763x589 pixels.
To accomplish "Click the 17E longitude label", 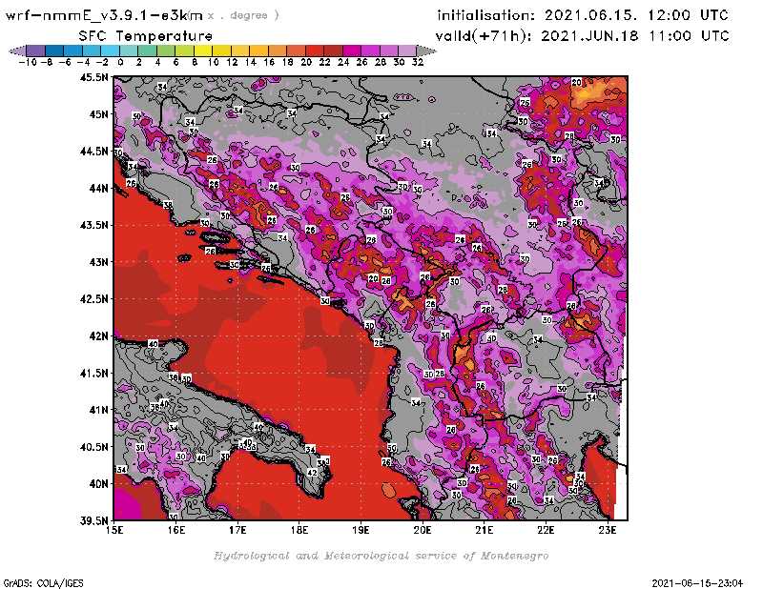I will click(x=237, y=530).
